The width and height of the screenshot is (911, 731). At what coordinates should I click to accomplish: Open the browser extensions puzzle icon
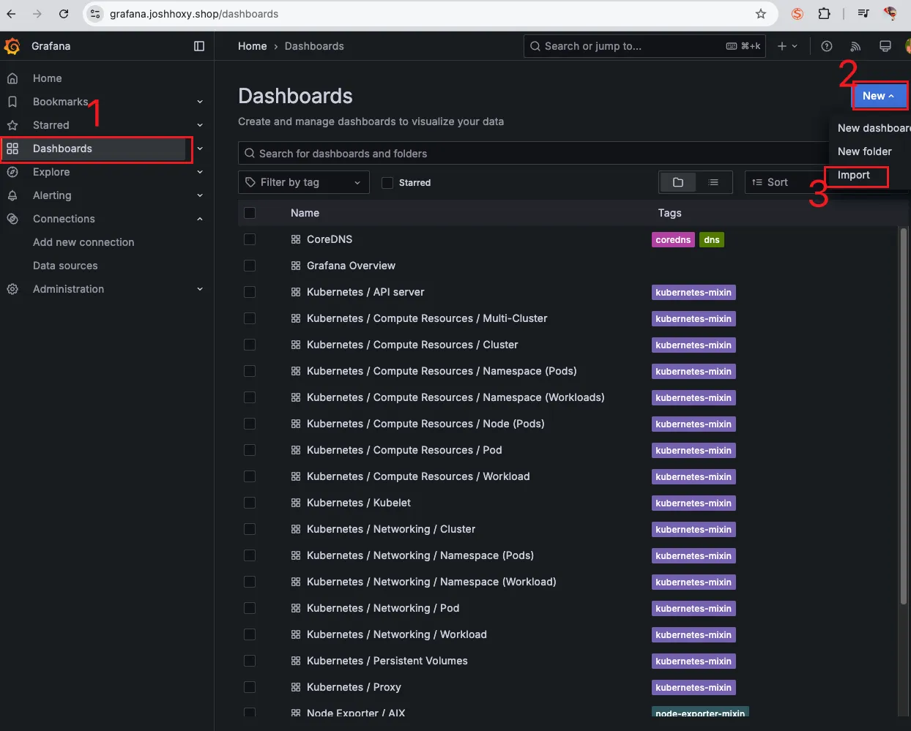pyautogui.click(x=824, y=14)
